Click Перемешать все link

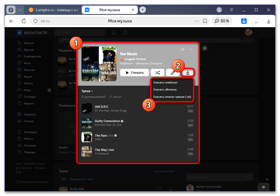point(81,179)
